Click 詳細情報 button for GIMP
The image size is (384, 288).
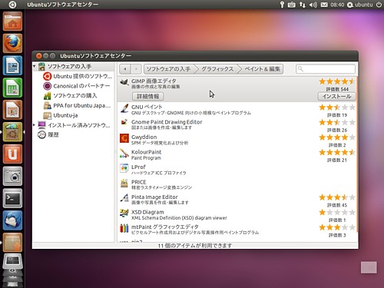click(x=148, y=97)
